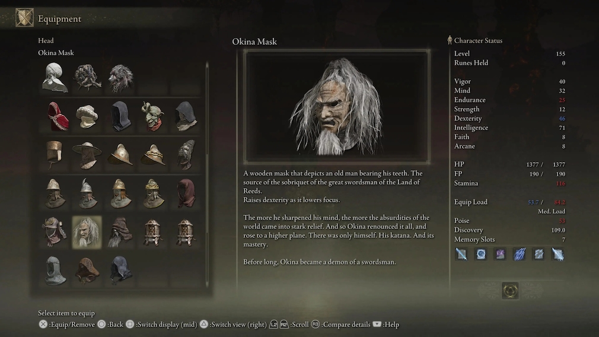The height and width of the screenshot is (337, 599).
Task: Select the dark red cloth hood
Action: tap(186, 193)
